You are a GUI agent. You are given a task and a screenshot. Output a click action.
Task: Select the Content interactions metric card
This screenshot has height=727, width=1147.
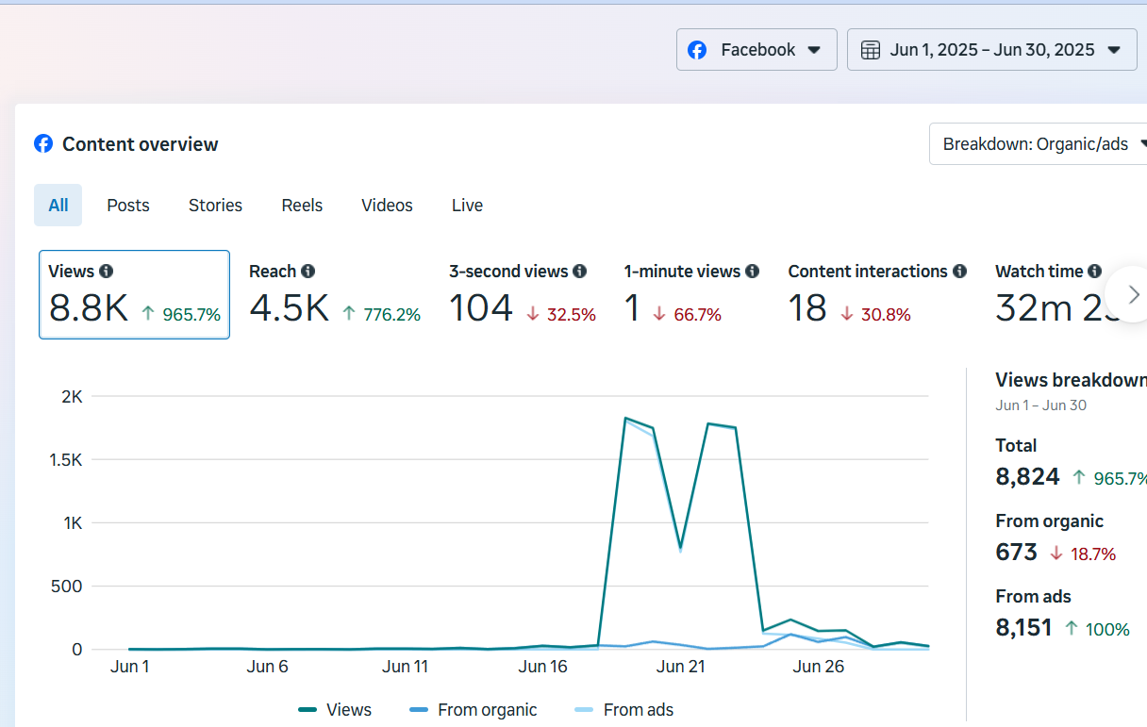[x=876, y=294]
